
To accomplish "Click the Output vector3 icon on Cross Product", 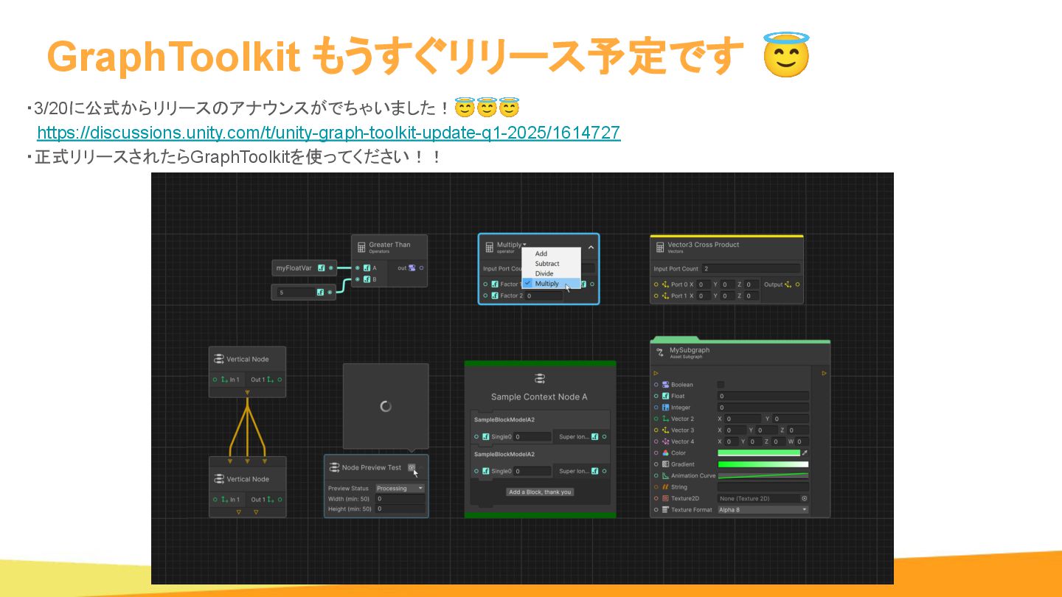I will pyautogui.click(x=788, y=284).
